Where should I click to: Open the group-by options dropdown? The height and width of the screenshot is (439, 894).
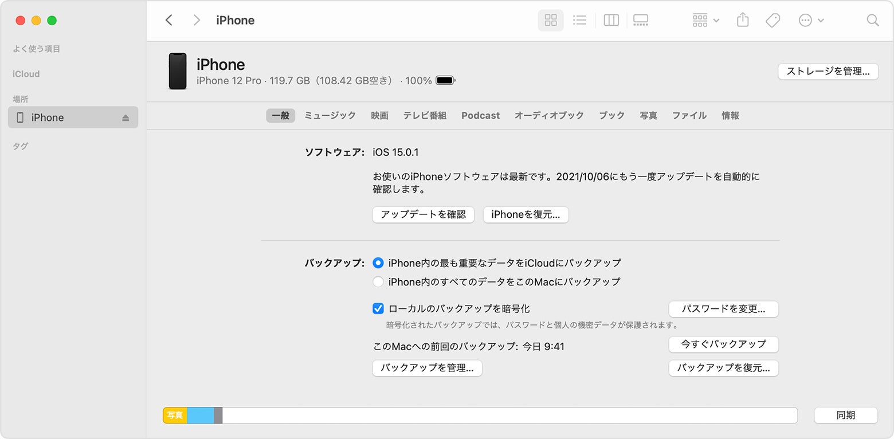click(x=705, y=21)
